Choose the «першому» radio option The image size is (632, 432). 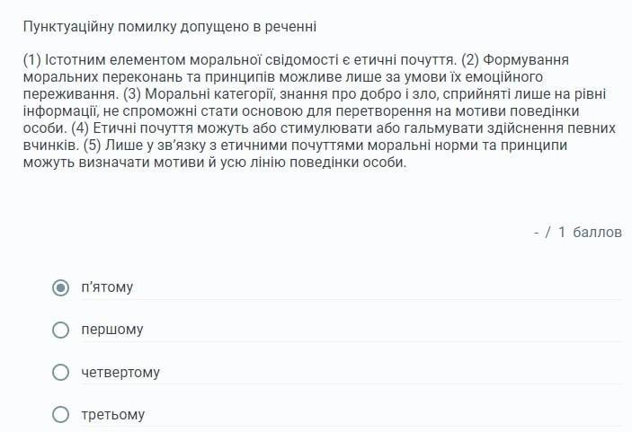pos(60,330)
